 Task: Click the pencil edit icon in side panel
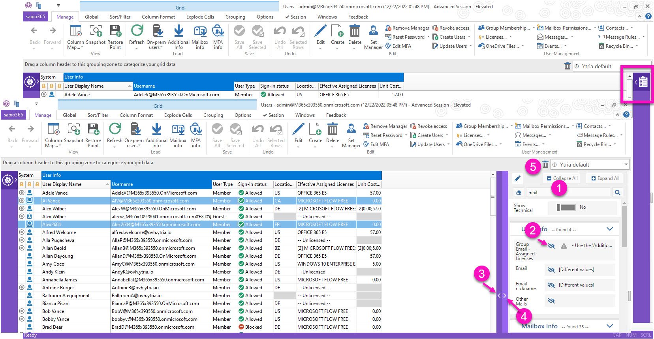pyautogui.click(x=517, y=179)
